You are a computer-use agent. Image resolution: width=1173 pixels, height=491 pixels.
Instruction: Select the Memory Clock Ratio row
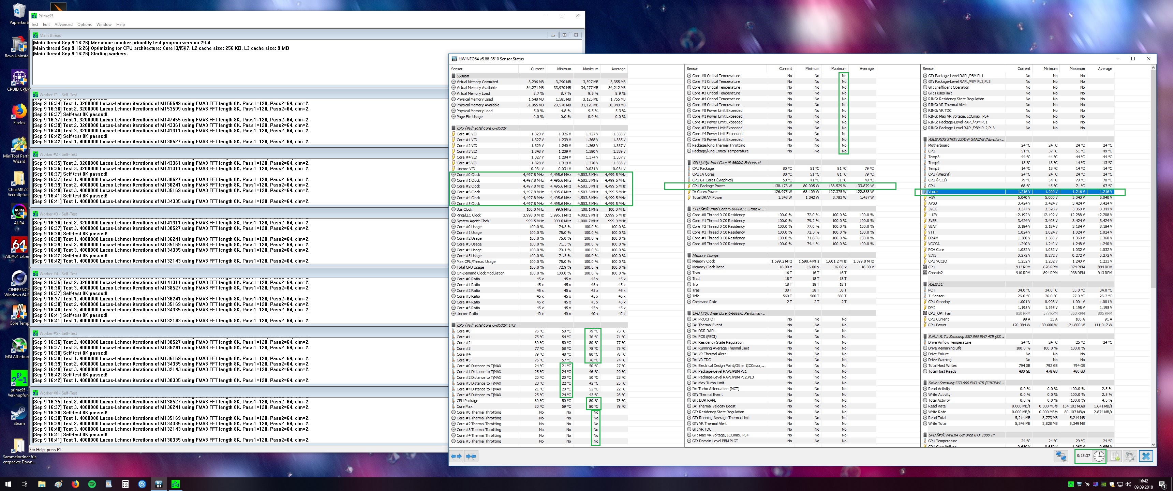pyautogui.click(x=780, y=267)
